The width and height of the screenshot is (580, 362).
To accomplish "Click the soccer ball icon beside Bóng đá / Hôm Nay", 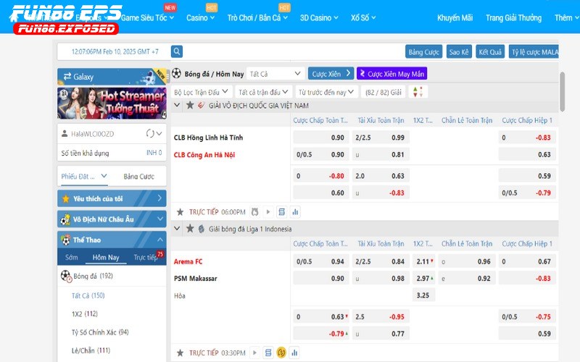I will [176, 73].
